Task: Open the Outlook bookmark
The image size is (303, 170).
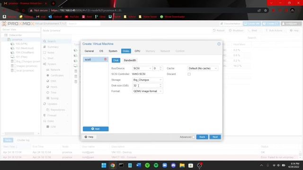Action: [x=55, y=17]
